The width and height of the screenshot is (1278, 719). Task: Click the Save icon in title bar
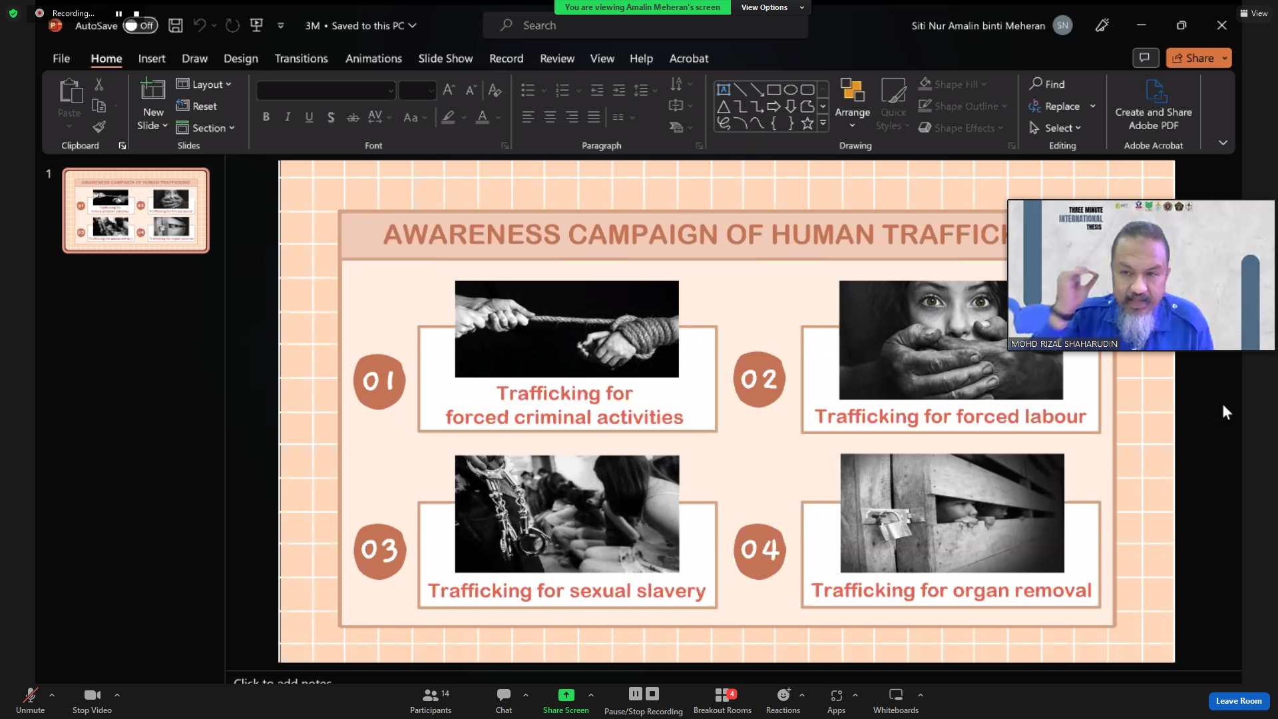175,25
